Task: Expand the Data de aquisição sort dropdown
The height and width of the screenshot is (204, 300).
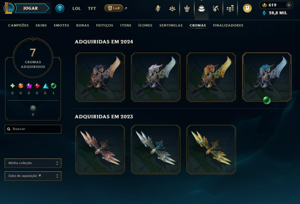Action: click(33, 176)
